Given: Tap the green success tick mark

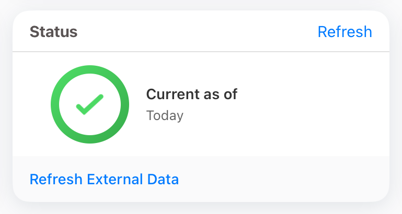Looking at the screenshot, I should [x=89, y=104].
